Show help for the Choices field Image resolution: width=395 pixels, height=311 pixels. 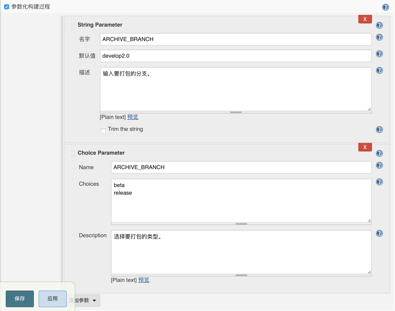(x=379, y=182)
